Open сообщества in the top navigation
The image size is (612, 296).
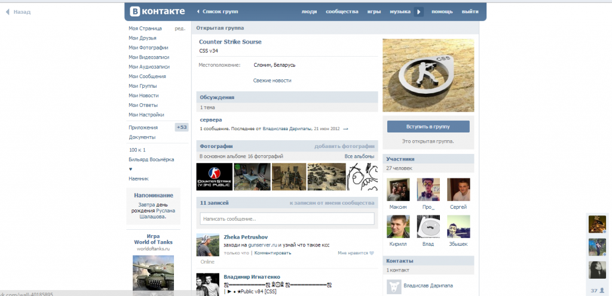(x=342, y=11)
